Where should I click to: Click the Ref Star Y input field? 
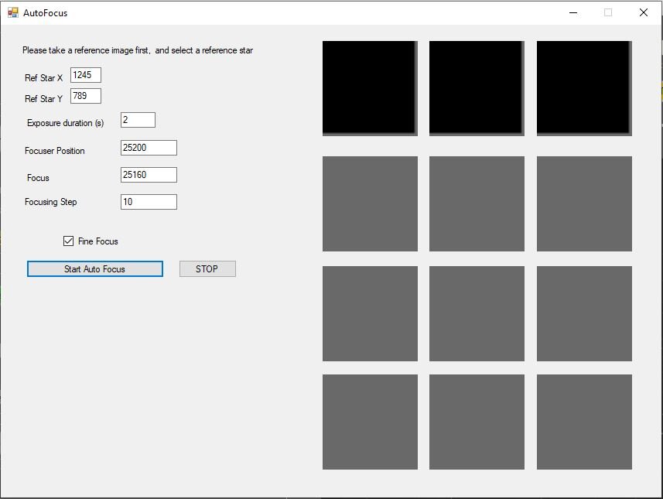coord(86,96)
